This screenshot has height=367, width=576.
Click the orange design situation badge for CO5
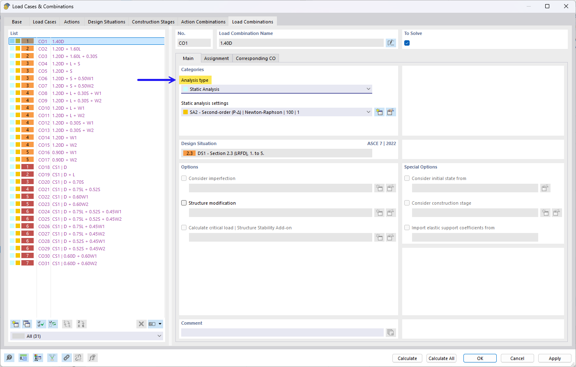pos(28,71)
